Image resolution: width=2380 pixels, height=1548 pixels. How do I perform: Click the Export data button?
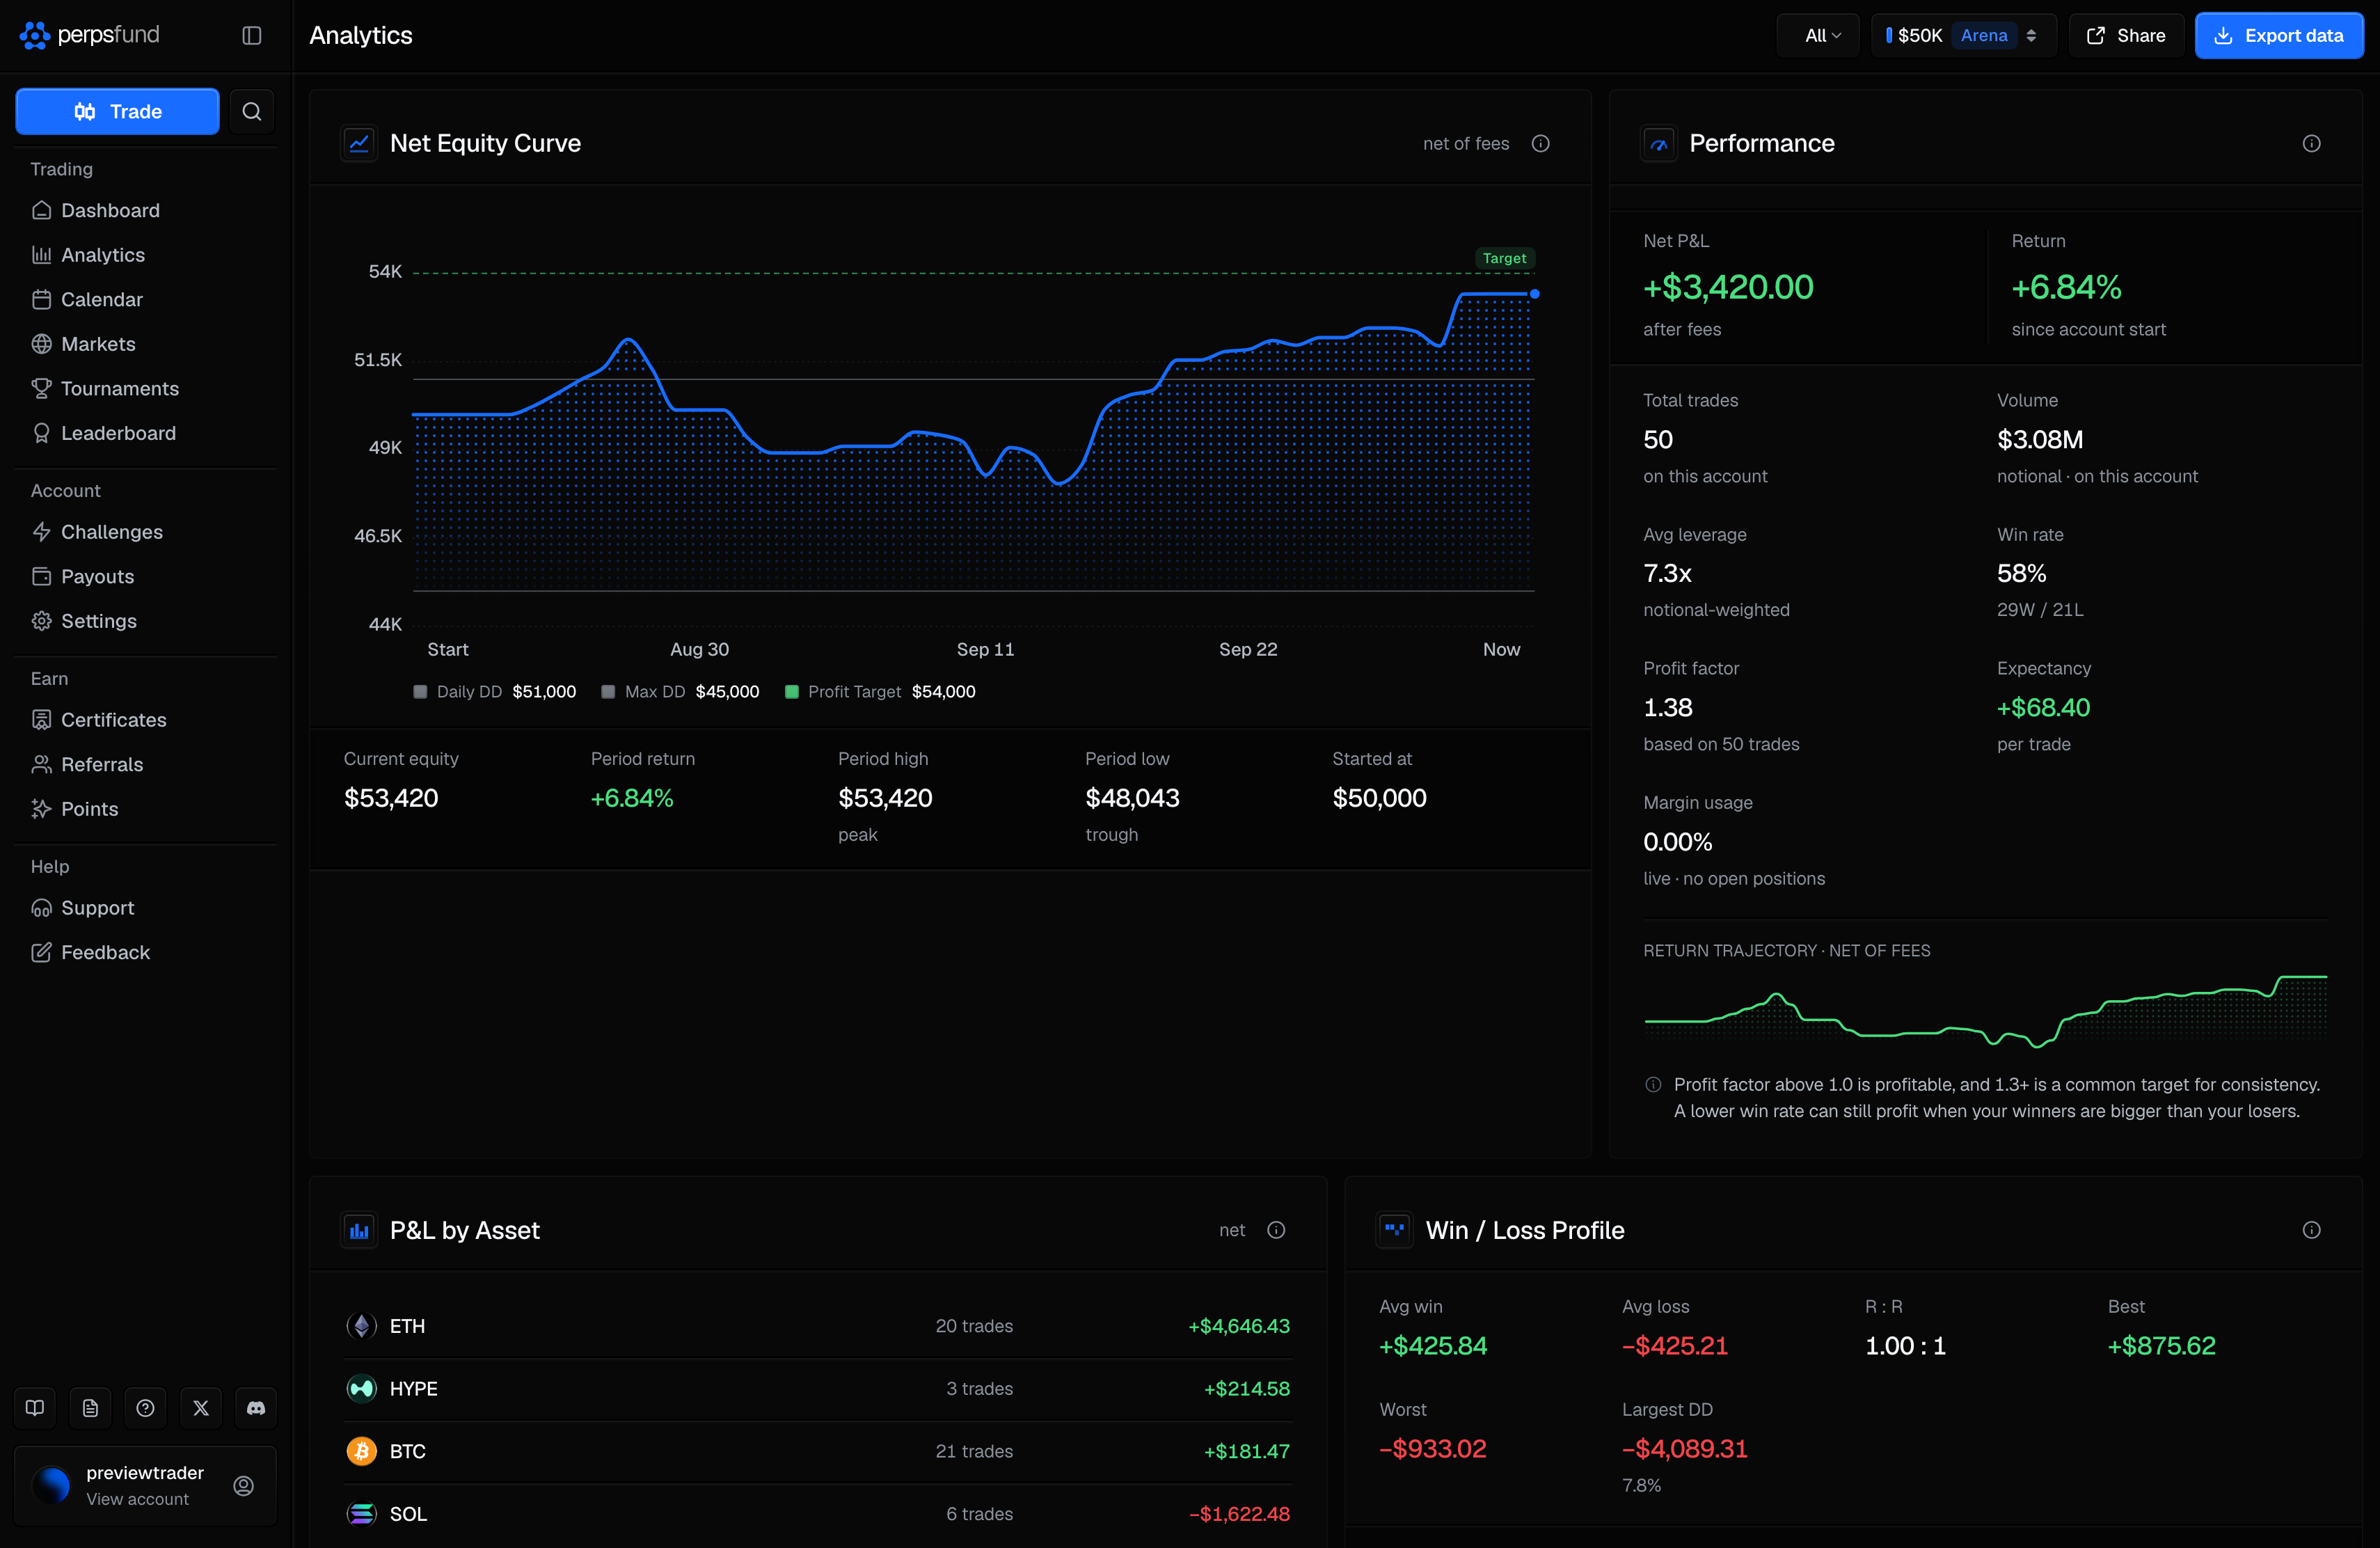coord(2279,36)
